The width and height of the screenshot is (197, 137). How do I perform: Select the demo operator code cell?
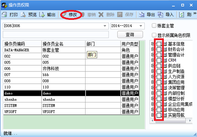(x=22, y=93)
